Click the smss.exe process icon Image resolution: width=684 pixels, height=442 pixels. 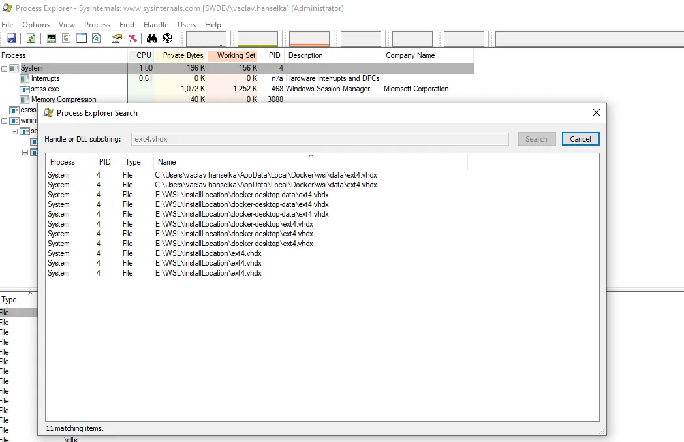coord(25,89)
